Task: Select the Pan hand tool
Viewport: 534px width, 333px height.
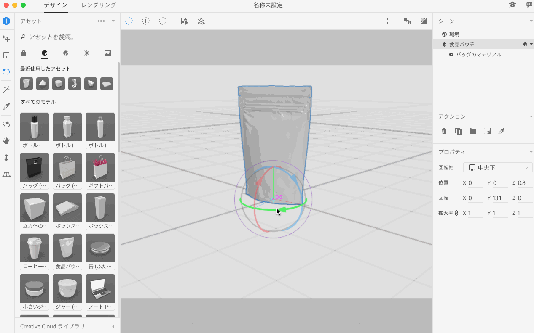Action: (6, 141)
